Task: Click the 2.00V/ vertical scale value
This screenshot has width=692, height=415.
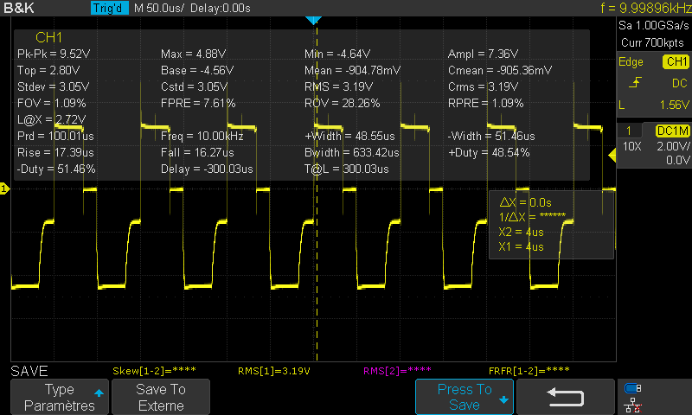Action: tap(673, 146)
